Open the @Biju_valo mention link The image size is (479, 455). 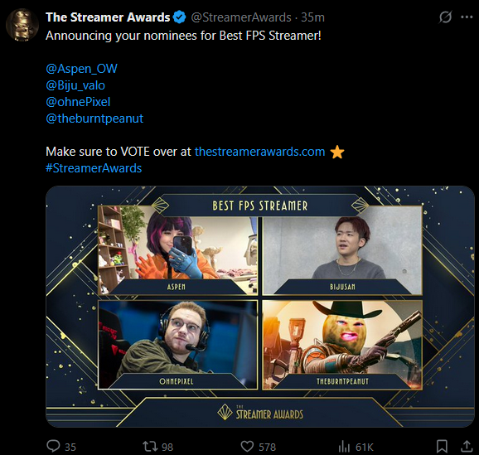(x=75, y=85)
